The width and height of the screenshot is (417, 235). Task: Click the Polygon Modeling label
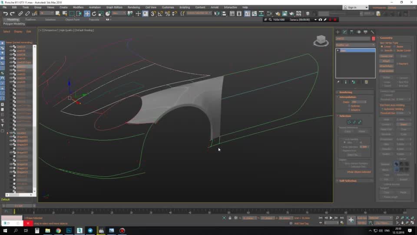pos(14,23)
